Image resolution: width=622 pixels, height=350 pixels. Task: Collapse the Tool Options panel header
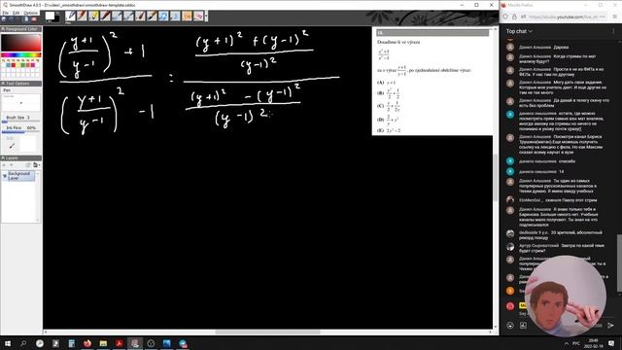pos(21,84)
